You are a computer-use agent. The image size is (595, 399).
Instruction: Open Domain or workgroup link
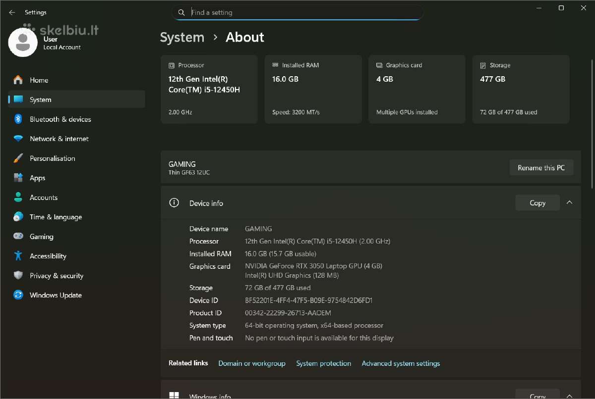coord(252,363)
